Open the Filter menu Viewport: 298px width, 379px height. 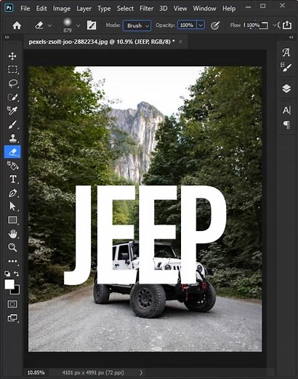[146, 9]
